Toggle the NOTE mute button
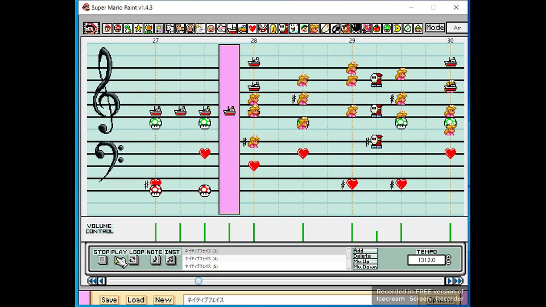This screenshot has height=307, width=546. coord(155,260)
